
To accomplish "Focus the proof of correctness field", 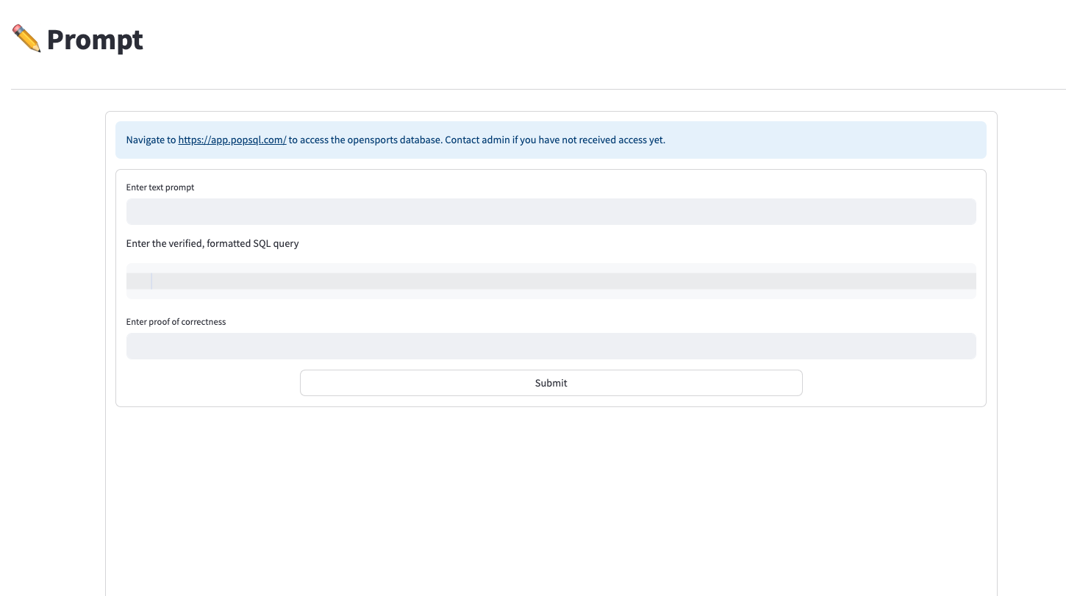I will pos(551,346).
